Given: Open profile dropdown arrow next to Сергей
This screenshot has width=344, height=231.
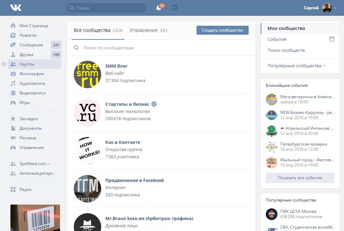Looking at the screenshot, I should click(x=335, y=8).
